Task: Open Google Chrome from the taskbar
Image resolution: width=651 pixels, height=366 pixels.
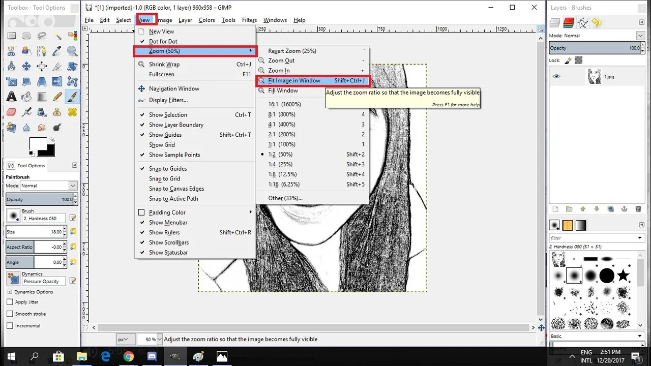Action: pos(128,356)
